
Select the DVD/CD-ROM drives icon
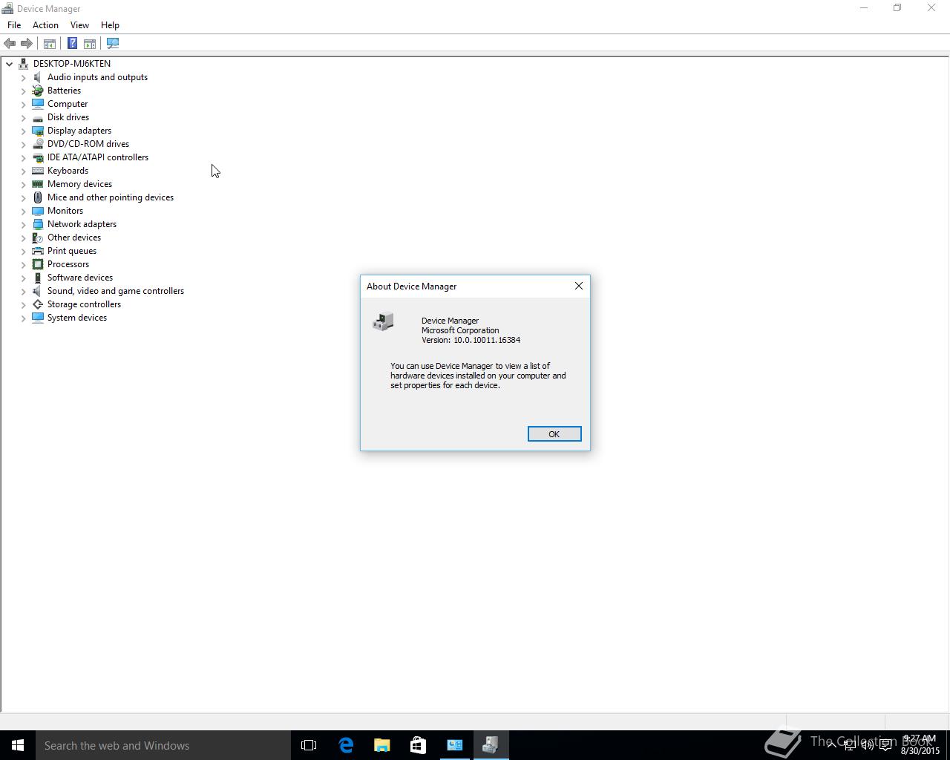(x=38, y=144)
